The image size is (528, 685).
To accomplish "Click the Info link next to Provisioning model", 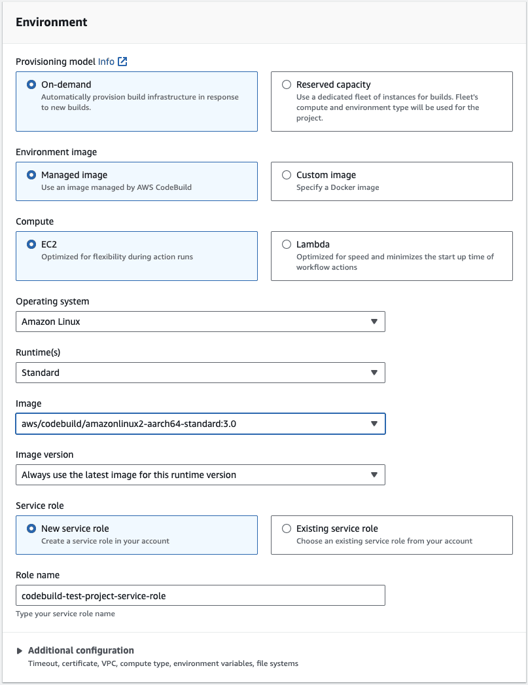I will click(106, 62).
